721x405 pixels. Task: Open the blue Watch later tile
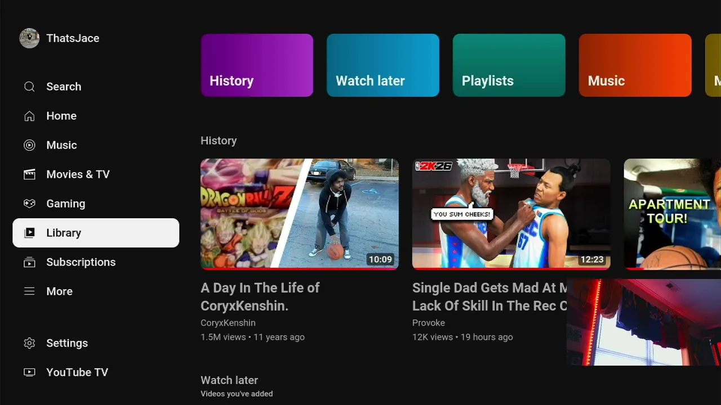tap(383, 65)
